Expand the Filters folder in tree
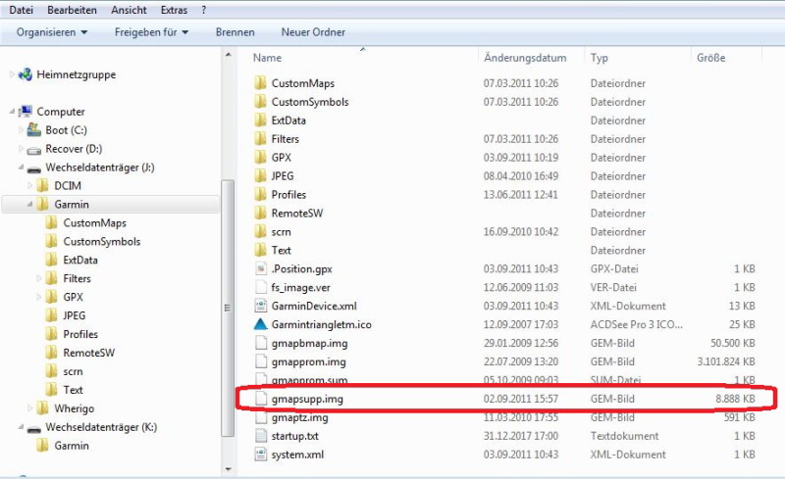Image resolution: width=785 pixels, height=479 pixels. [39, 278]
